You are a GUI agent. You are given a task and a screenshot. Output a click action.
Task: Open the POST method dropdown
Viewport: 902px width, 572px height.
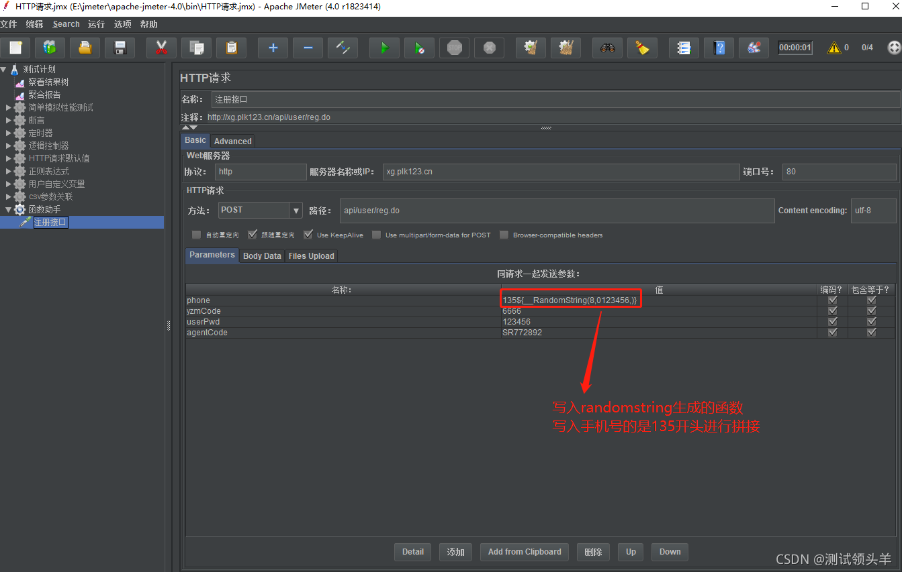point(296,211)
